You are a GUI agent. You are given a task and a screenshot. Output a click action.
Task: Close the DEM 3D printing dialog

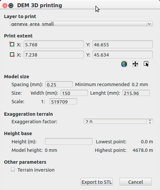tap(5, 6)
